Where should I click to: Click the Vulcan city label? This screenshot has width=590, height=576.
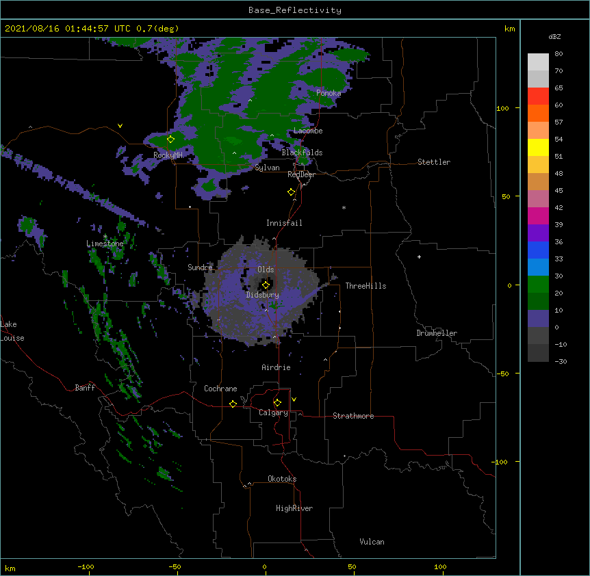click(x=372, y=542)
